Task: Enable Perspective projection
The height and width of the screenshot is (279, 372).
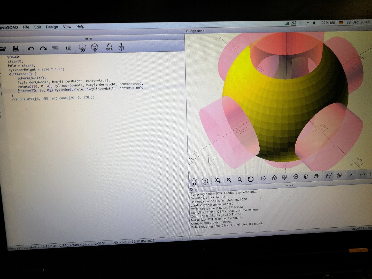Action: click(329, 175)
